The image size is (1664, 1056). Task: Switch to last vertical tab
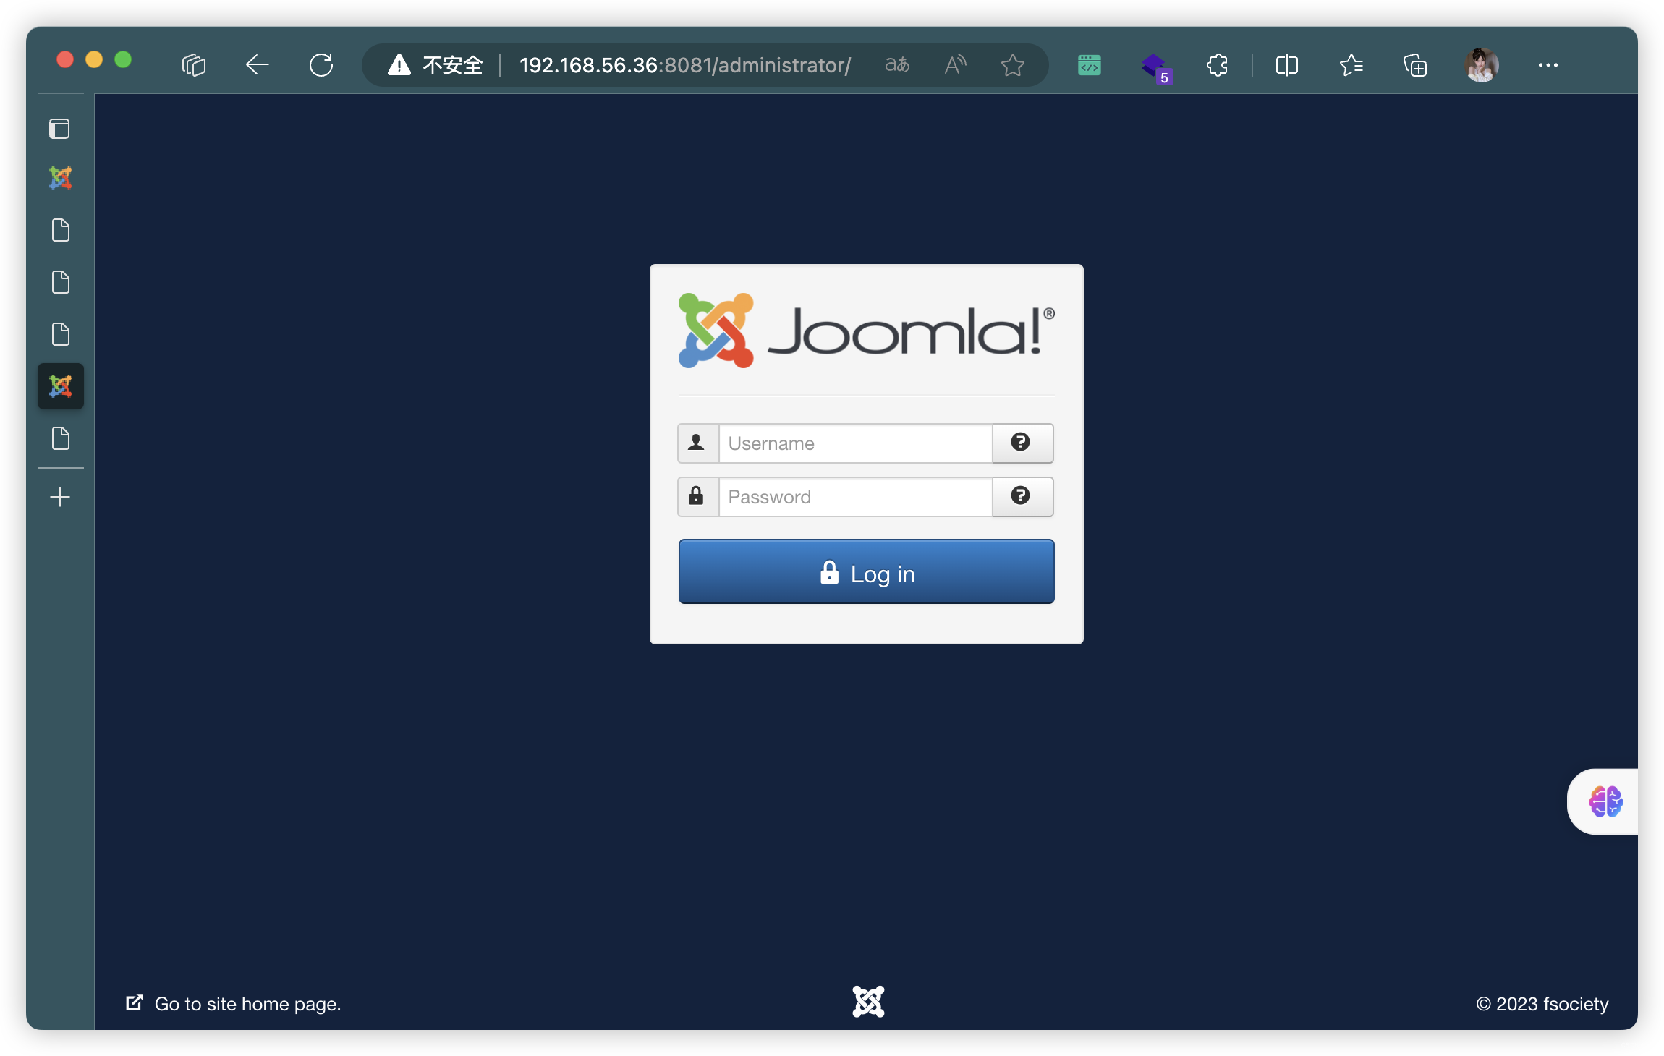61,438
